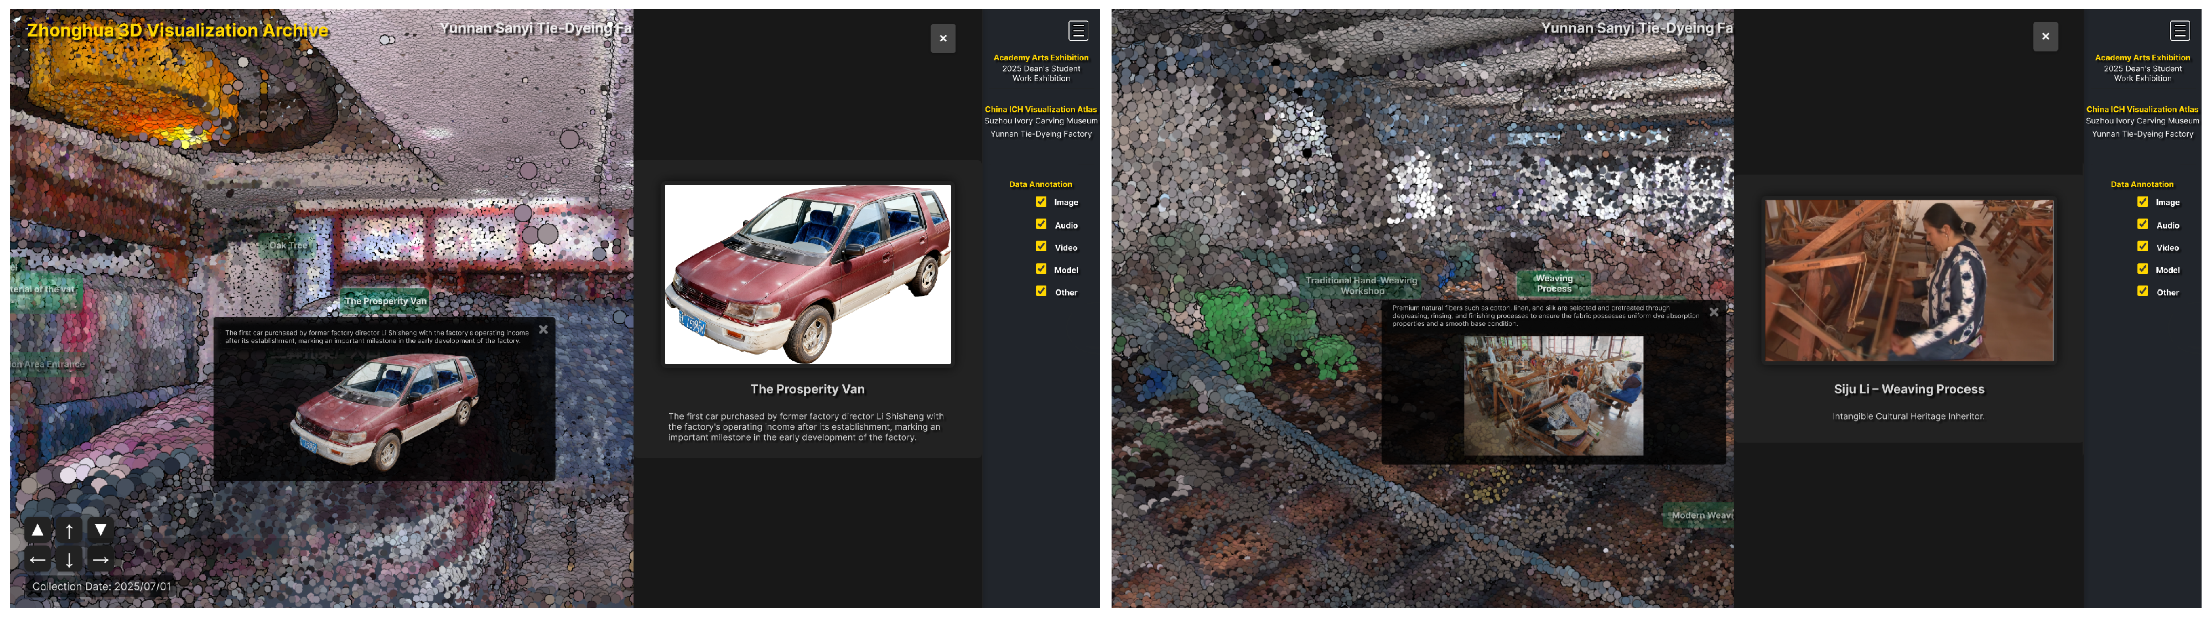The image size is (2211, 618).
Task: Toggle the Other checkbox in the weaving view
Action: (x=2143, y=291)
